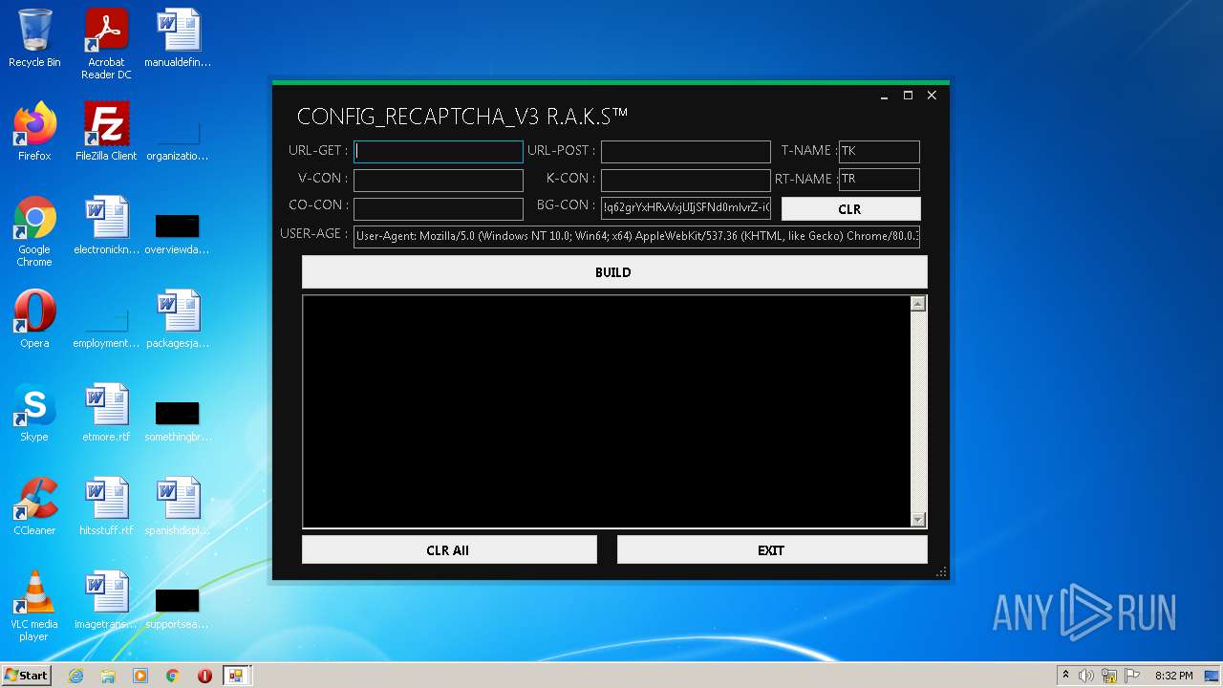The image size is (1223, 688).
Task: Open the volume speaker tray icon
Action: [1086, 676]
